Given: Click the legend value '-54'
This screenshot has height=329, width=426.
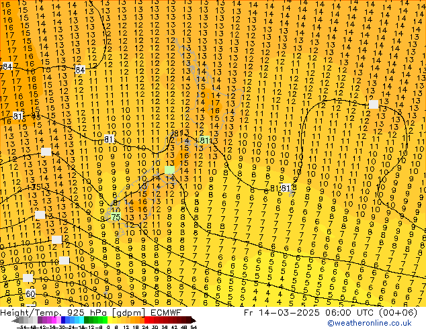Looking at the screenshot, I should coord(22,327).
